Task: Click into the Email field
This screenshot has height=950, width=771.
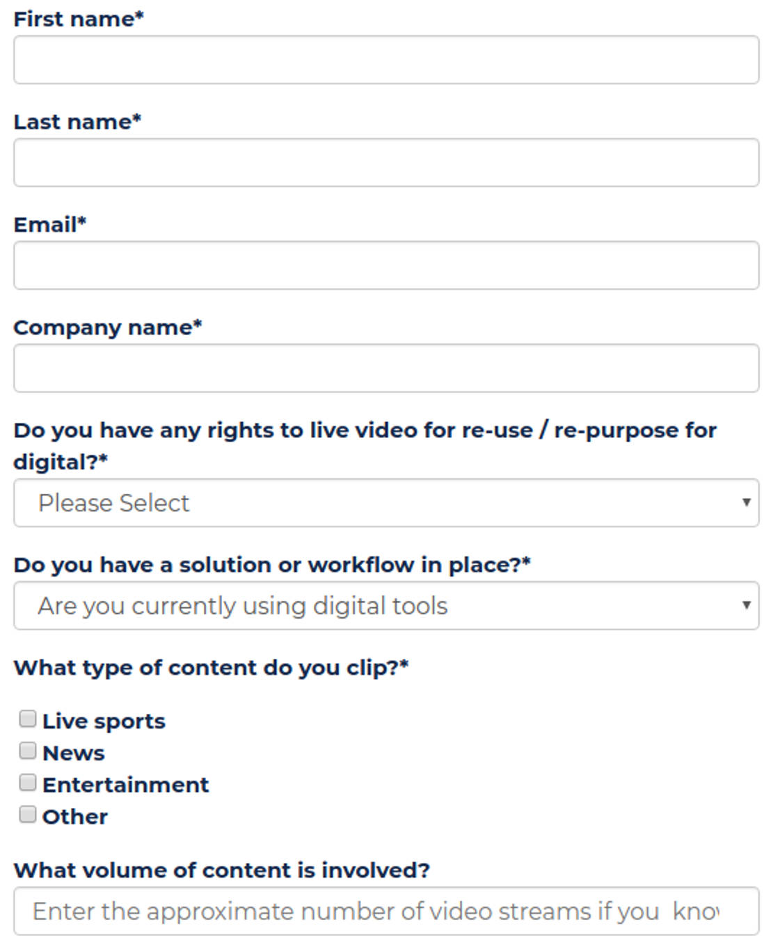Action: point(385,265)
